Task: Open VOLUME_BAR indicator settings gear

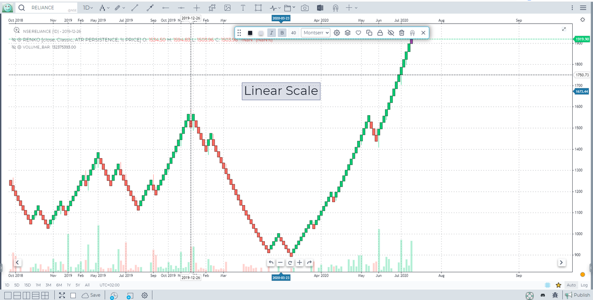Action: click(19, 47)
